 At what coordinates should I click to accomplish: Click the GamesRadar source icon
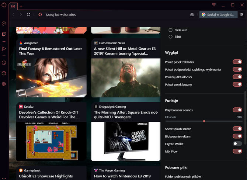(96, 43)
